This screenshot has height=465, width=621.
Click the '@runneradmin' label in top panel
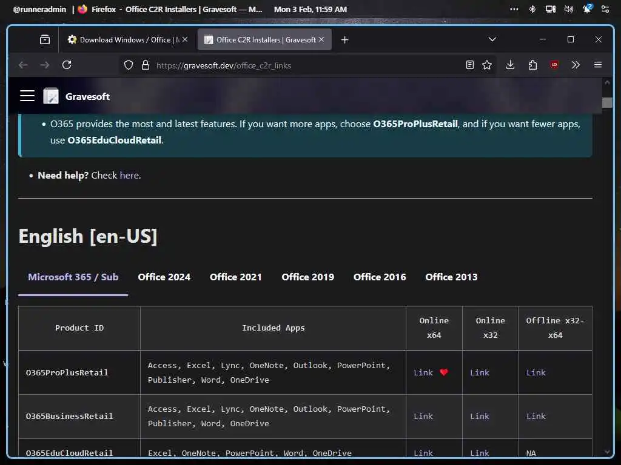(x=39, y=9)
